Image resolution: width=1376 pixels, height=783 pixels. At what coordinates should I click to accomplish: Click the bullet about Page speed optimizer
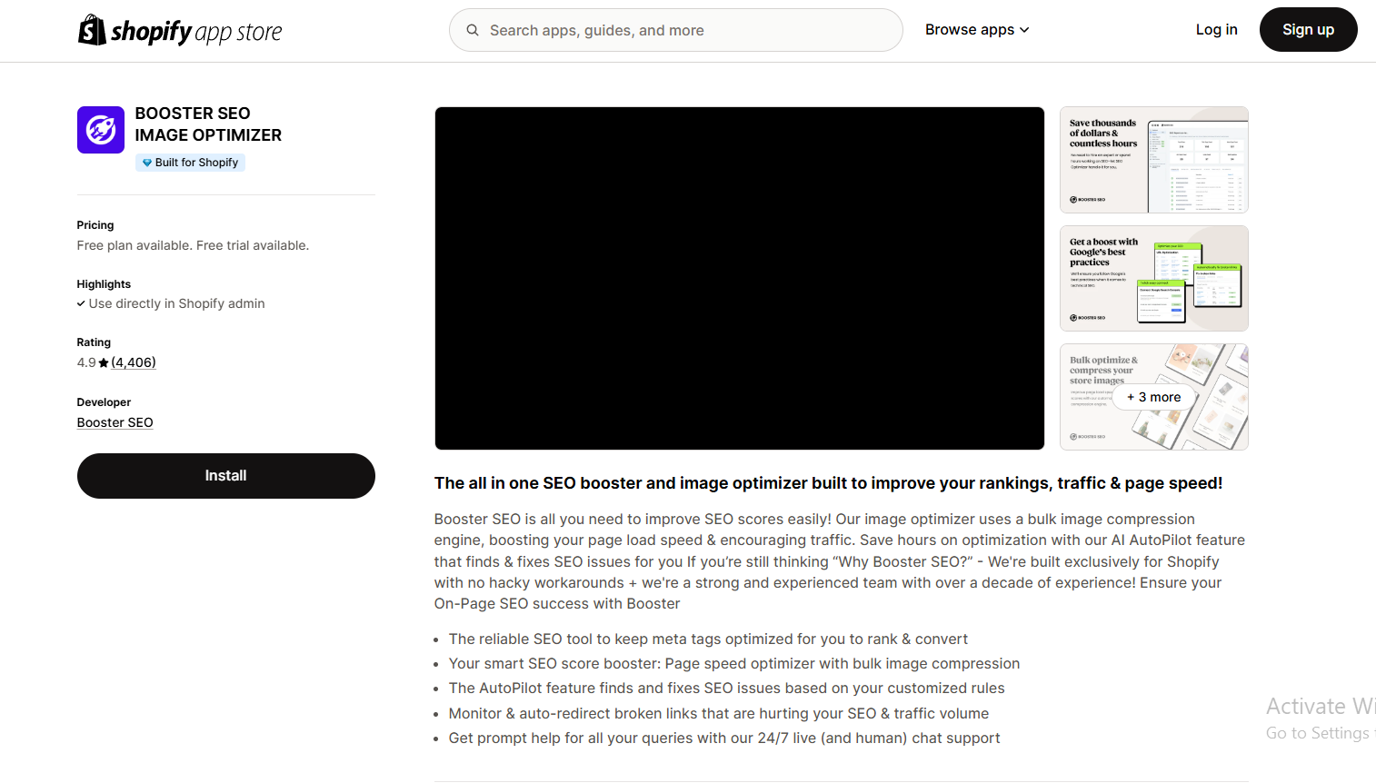(x=734, y=664)
